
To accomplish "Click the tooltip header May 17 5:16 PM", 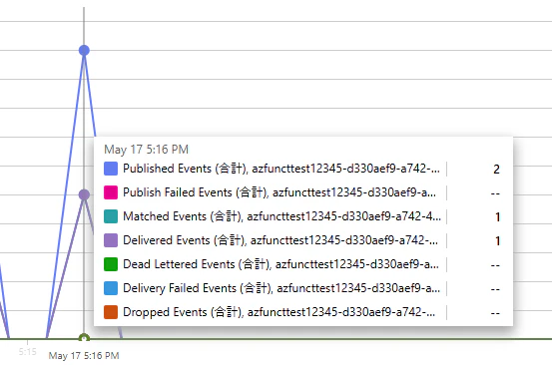I will click(147, 150).
